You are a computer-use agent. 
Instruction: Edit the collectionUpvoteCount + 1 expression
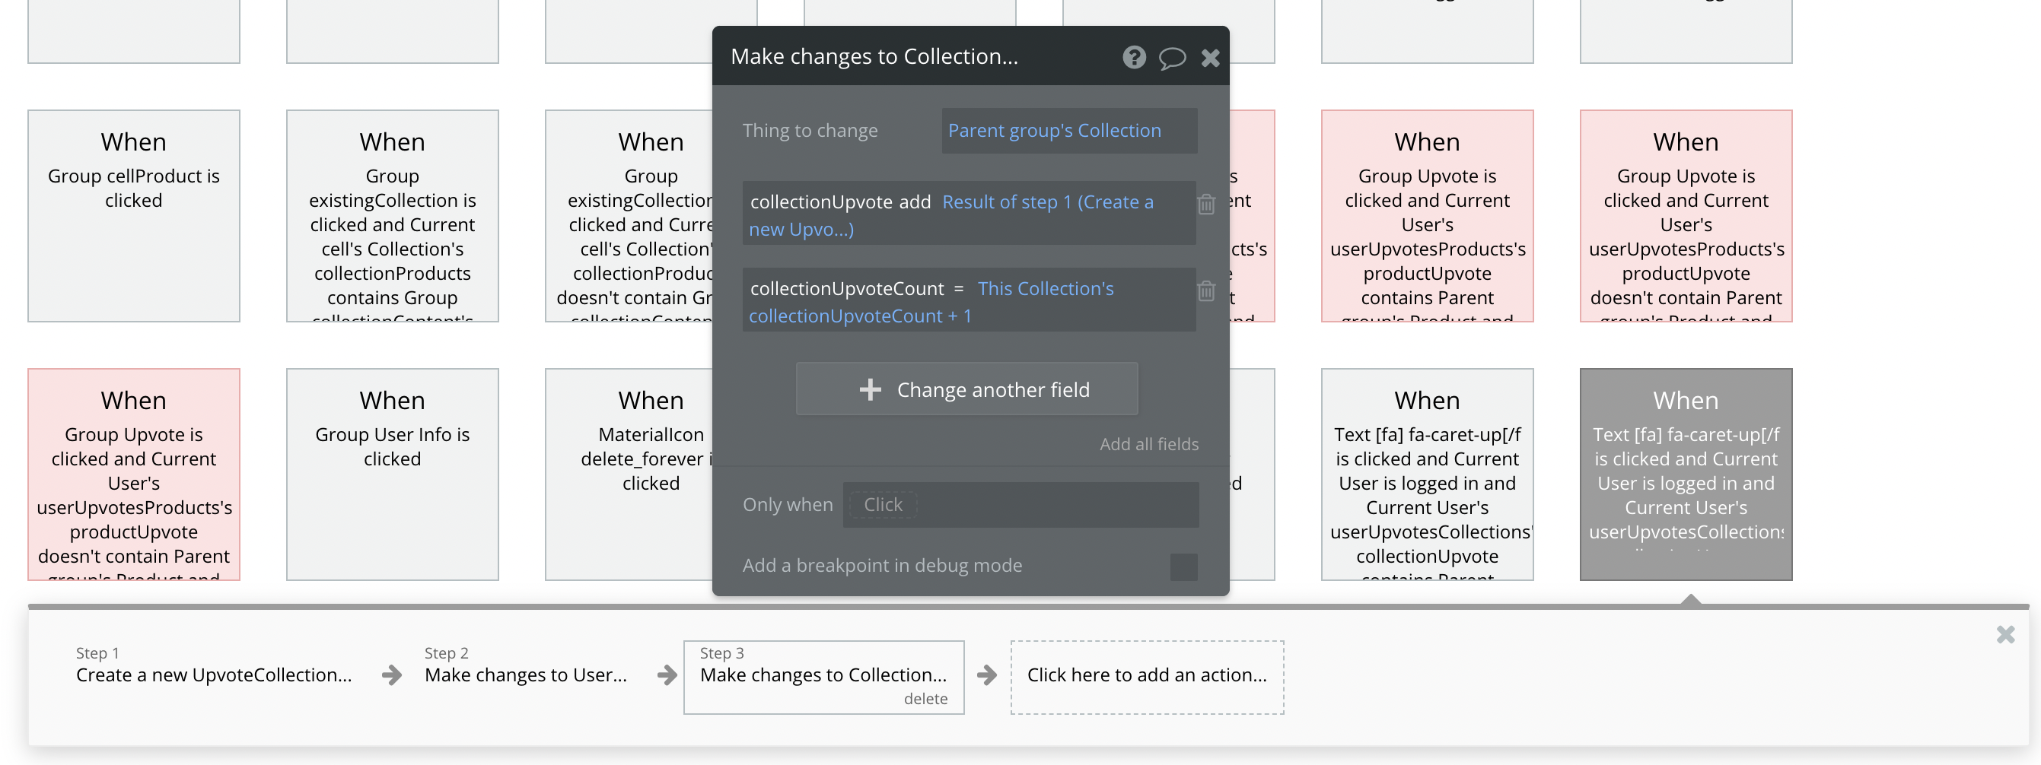point(860,317)
